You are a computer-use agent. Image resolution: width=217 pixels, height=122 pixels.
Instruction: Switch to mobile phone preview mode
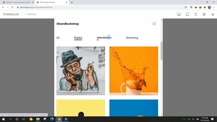pyautogui.click(x=196, y=14)
